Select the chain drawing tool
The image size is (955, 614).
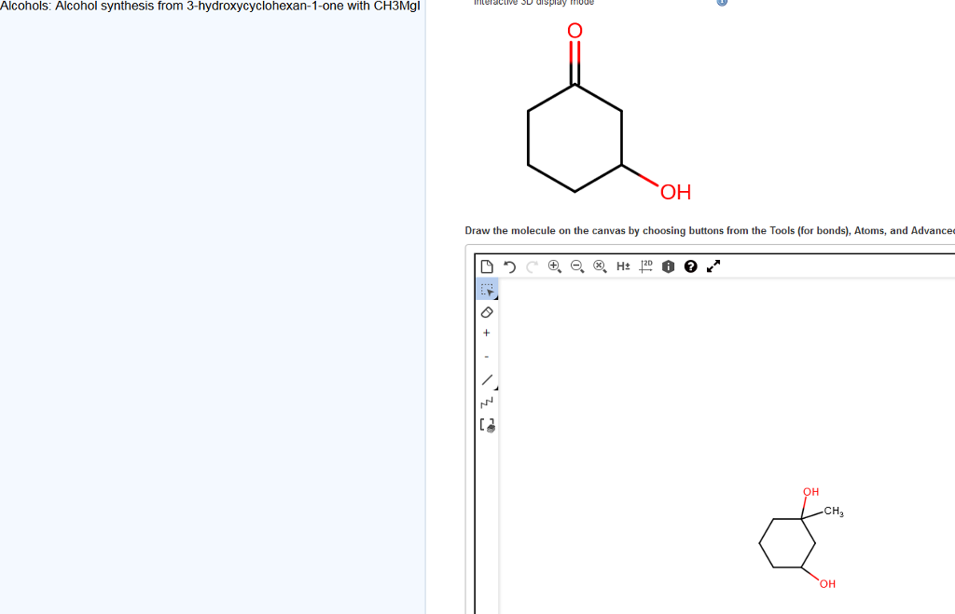tap(485, 403)
